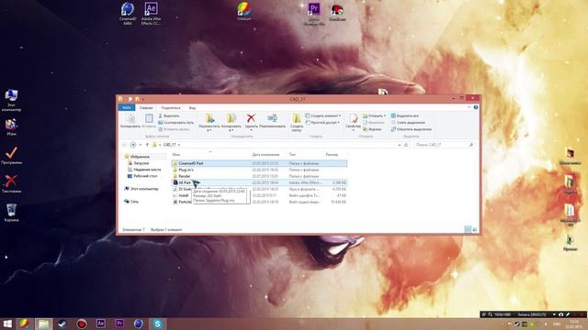The image size is (588, 330).
Task: Open the Orbitum desktop shortcut
Action: pyautogui.click(x=243, y=11)
